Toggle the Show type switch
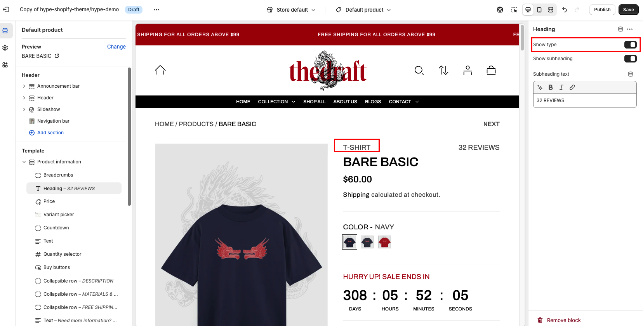Image resolution: width=643 pixels, height=326 pixels. point(630,45)
